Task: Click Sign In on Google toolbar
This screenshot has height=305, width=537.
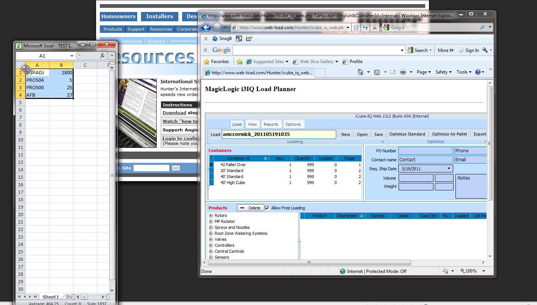Action: coord(469,50)
